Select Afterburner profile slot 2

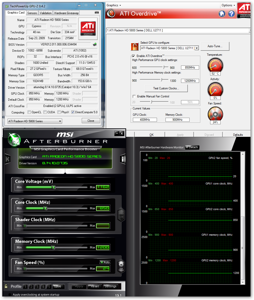(31, 287)
